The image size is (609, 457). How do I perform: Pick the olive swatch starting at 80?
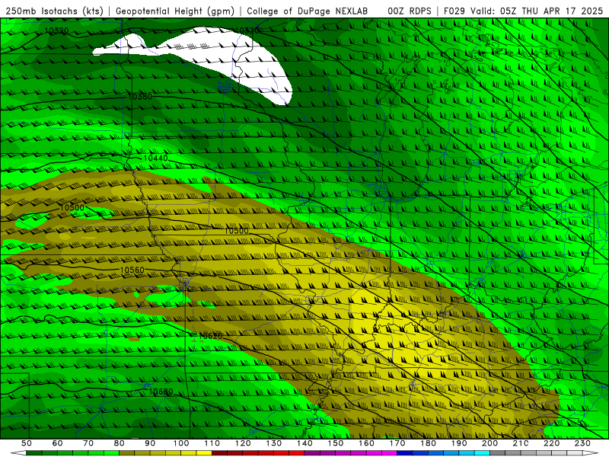(126, 452)
